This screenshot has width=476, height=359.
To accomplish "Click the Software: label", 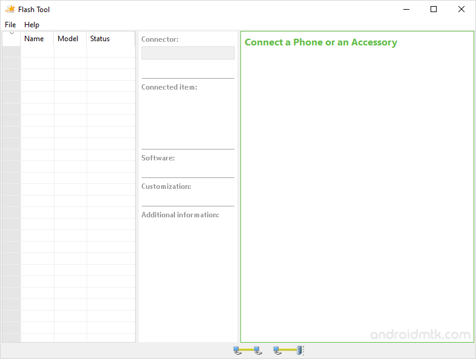I will tap(158, 158).
